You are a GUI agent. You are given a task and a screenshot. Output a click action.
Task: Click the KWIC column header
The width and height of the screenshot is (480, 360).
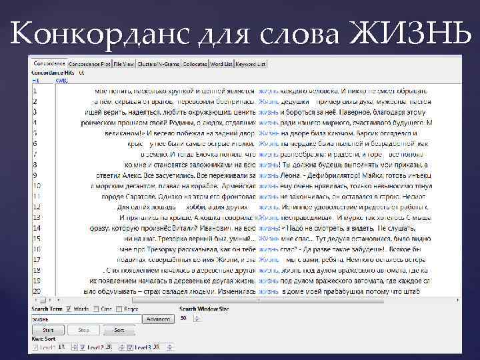(x=62, y=81)
